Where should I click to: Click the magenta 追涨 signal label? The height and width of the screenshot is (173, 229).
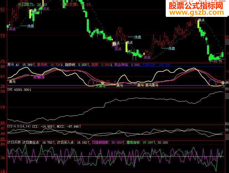point(39,77)
